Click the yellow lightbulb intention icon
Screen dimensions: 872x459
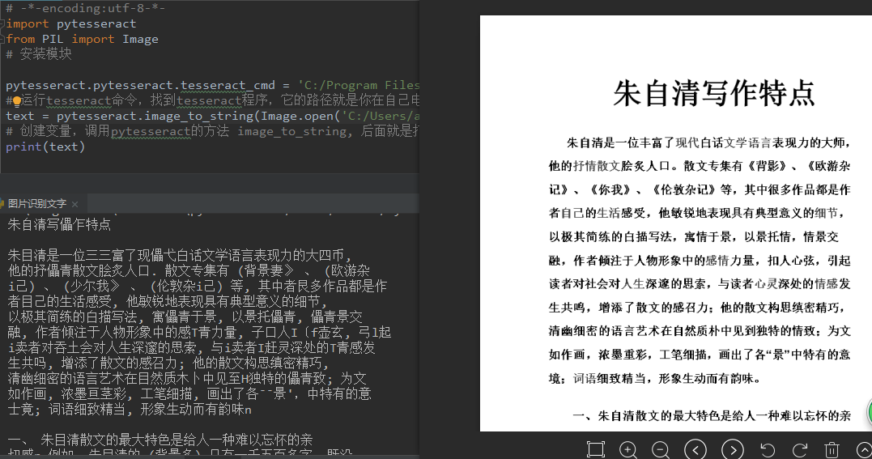pyautogui.click(x=17, y=100)
